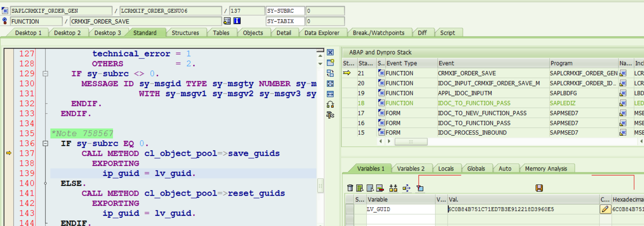The image size is (644, 226).
Task: Click the stack table right scroll arrow
Action: pyautogui.click(x=389, y=141)
